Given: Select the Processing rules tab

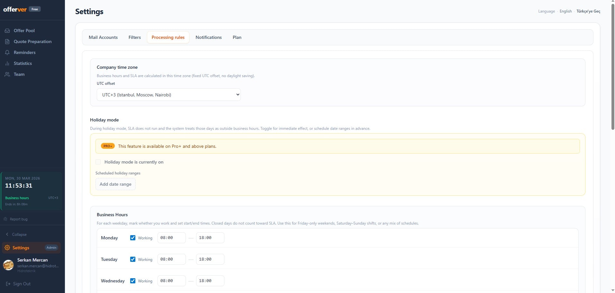Looking at the screenshot, I should (168, 37).
